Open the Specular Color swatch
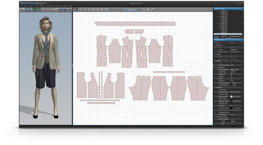 tap(231, 101)
